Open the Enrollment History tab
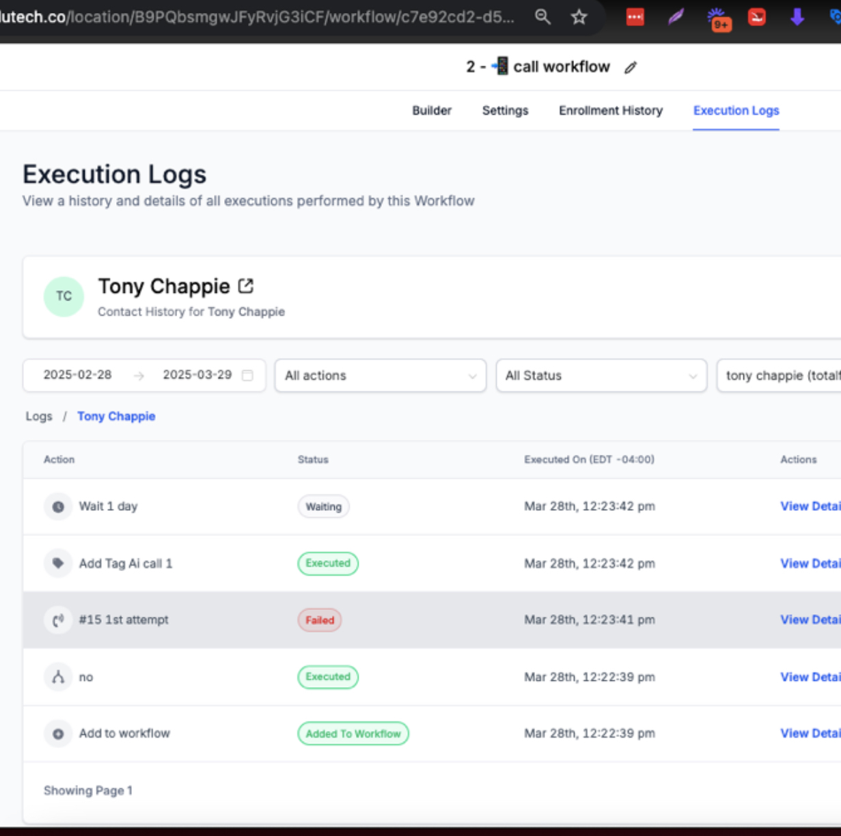 pos(610,111)
